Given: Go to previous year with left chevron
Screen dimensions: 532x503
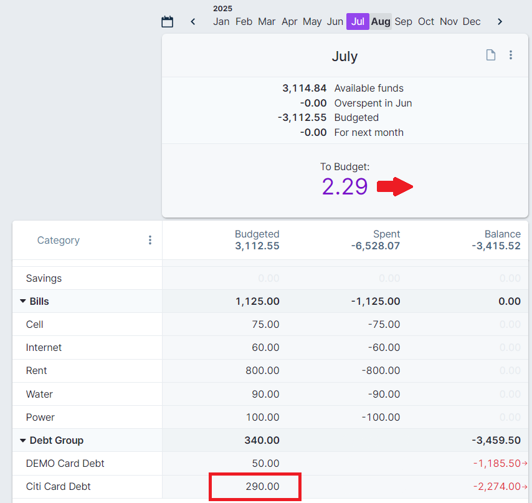Looking at the screenshot, I should pyautogui.click(x=193, y=22).
